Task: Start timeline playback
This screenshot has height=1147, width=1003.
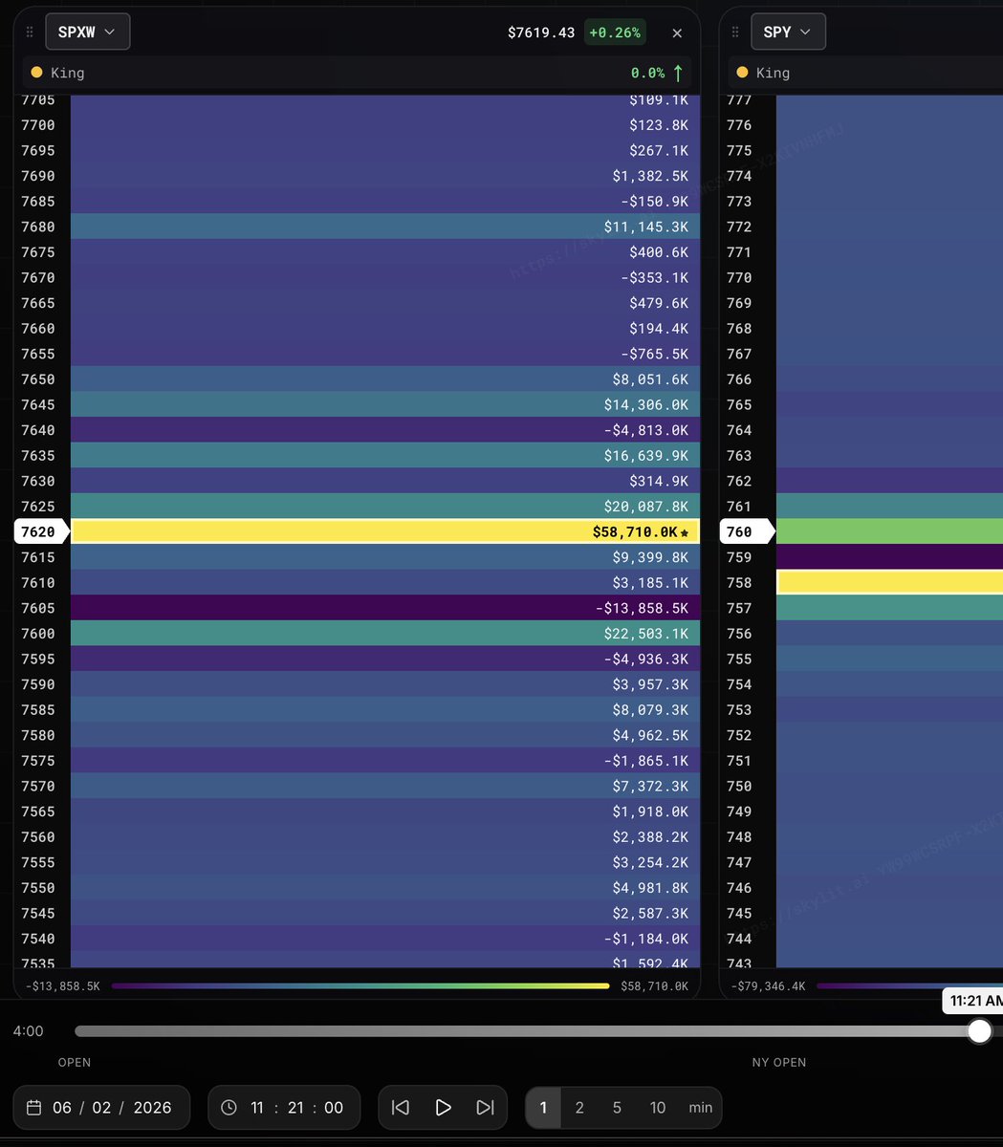Action: [443, 1107]
